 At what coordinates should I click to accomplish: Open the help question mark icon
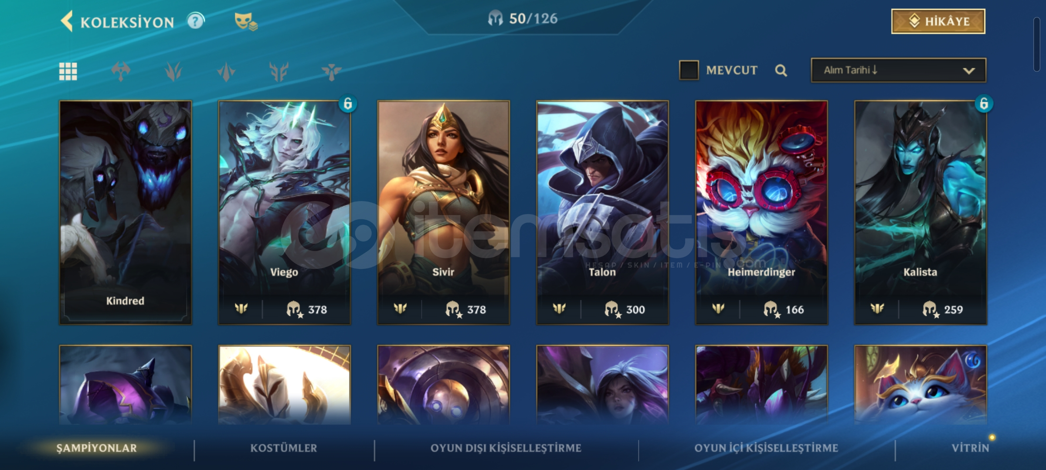[x=196, y=21]
